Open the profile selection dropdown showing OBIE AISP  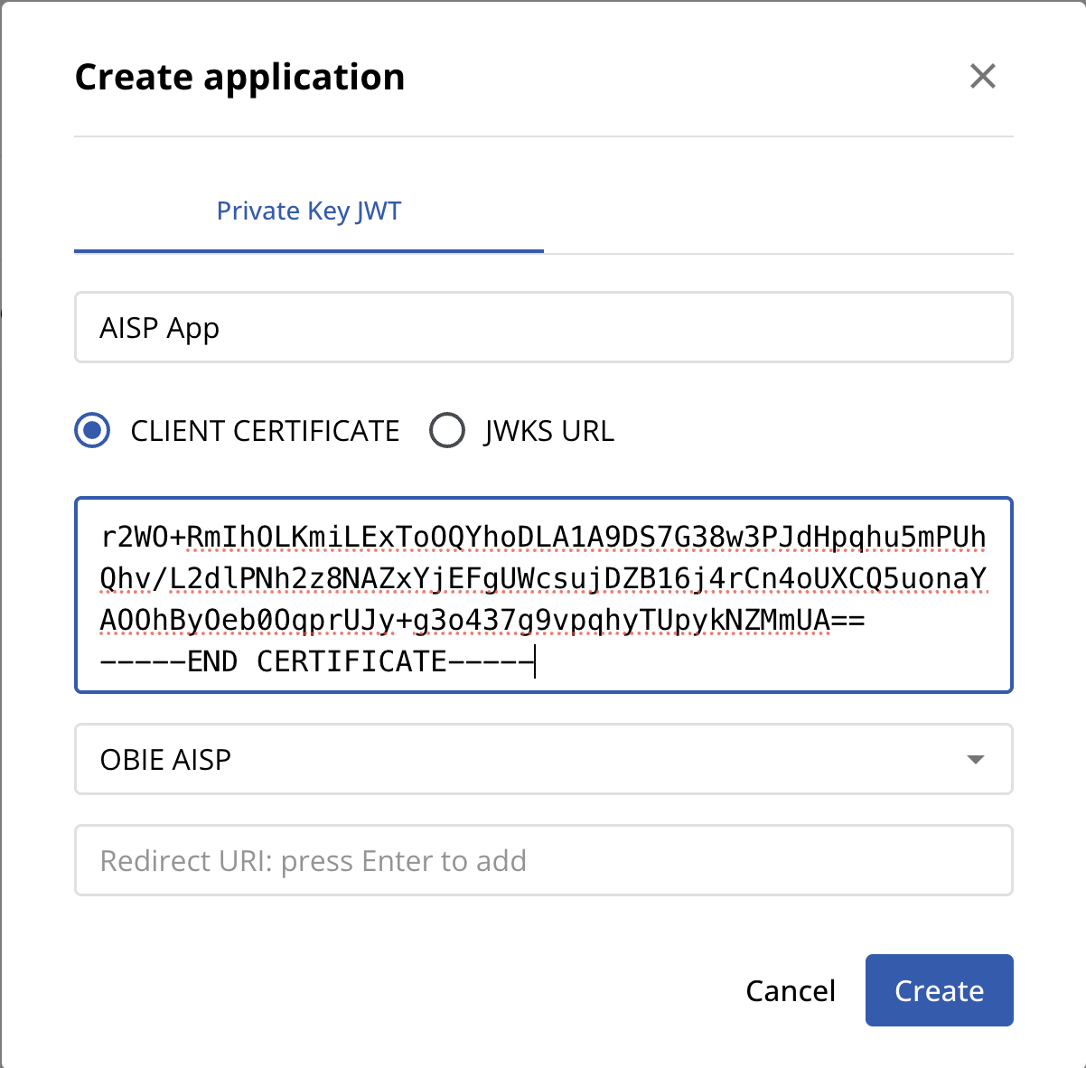click(x=543, y=760)
